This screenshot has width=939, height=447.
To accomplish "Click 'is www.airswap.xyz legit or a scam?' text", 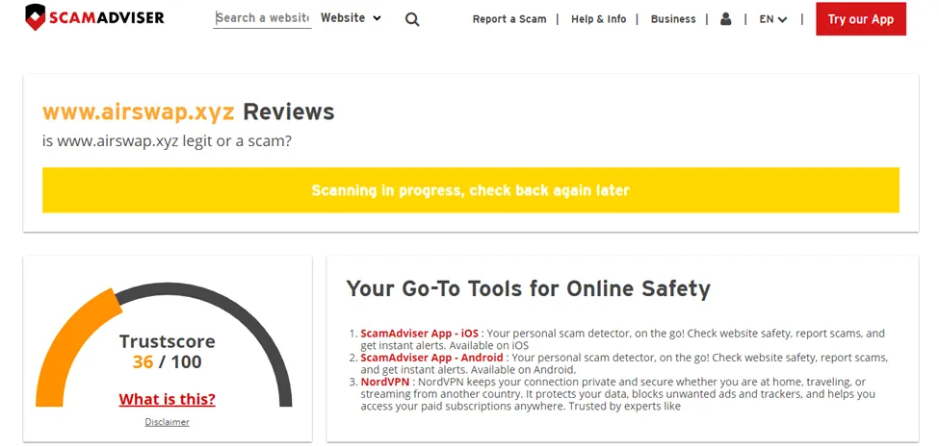I will [167, 142].
